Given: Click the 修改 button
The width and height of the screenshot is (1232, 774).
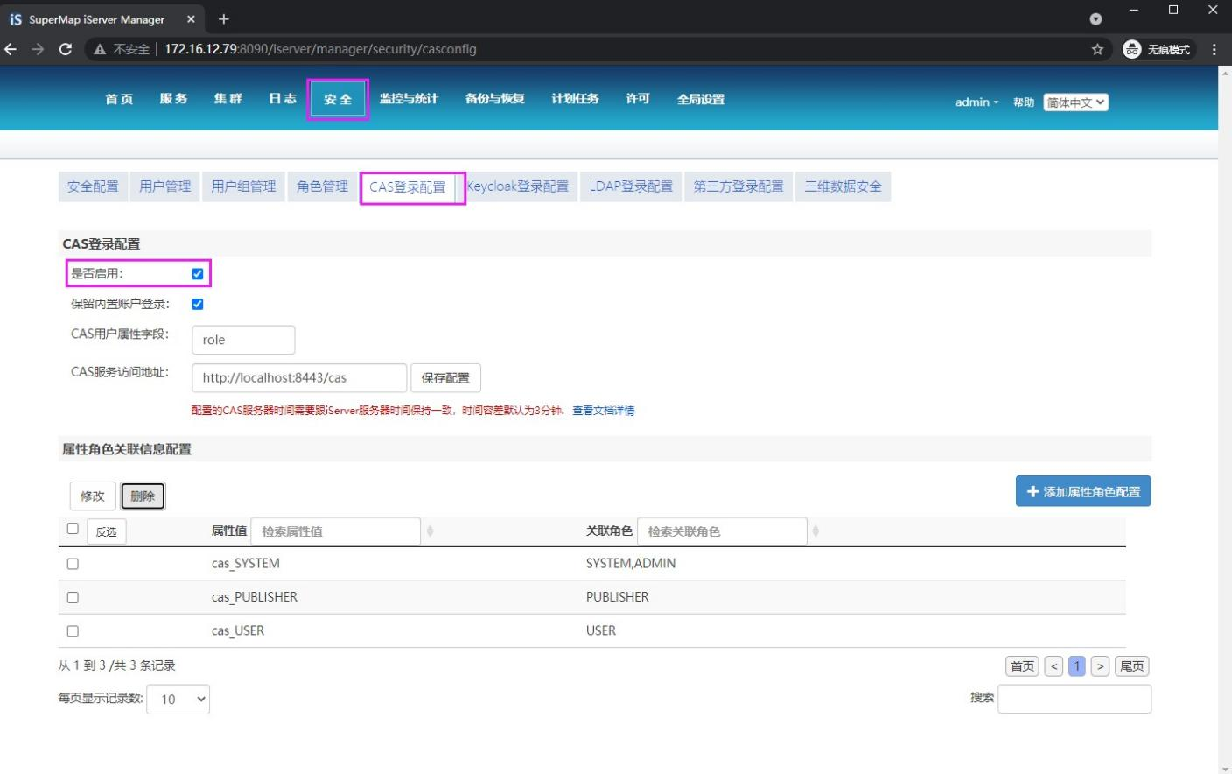Looking at the screenshot, I should pyautogui.click(x=93, y=496).
